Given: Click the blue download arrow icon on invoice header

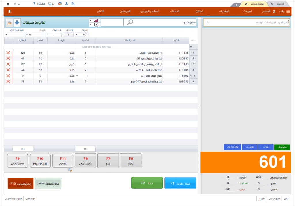Looking at the screenshot, I should point(17,23).
